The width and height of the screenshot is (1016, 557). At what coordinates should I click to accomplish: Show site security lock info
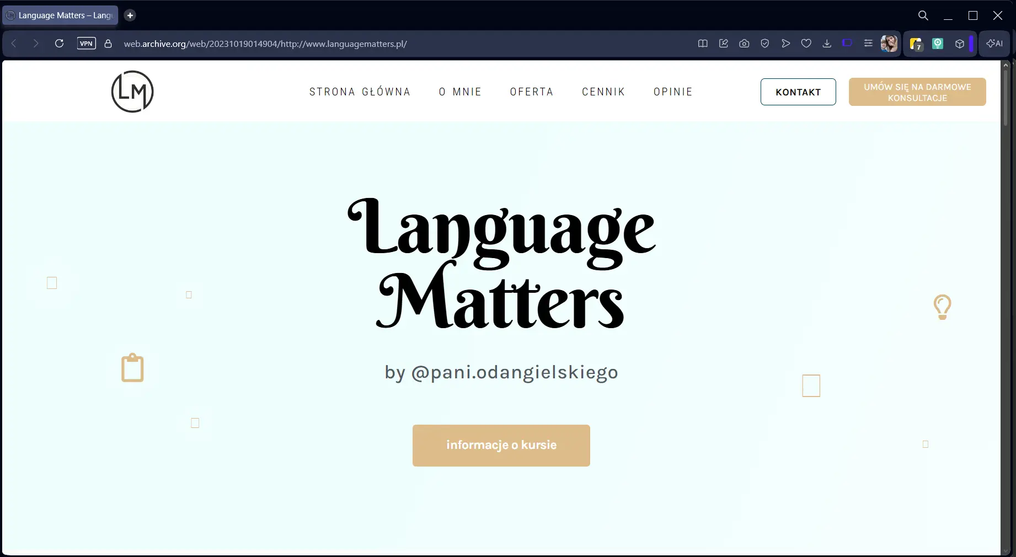(x=108, y=44)
